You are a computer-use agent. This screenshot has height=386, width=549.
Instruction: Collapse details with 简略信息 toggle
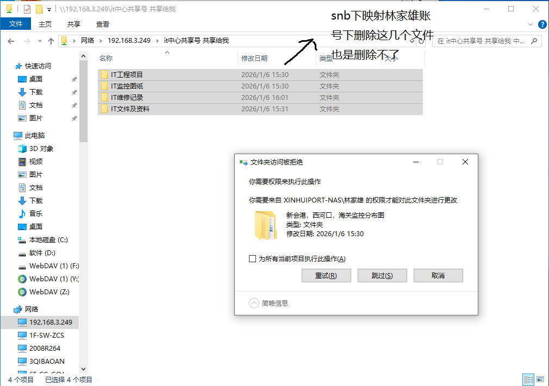coord(269,303)
